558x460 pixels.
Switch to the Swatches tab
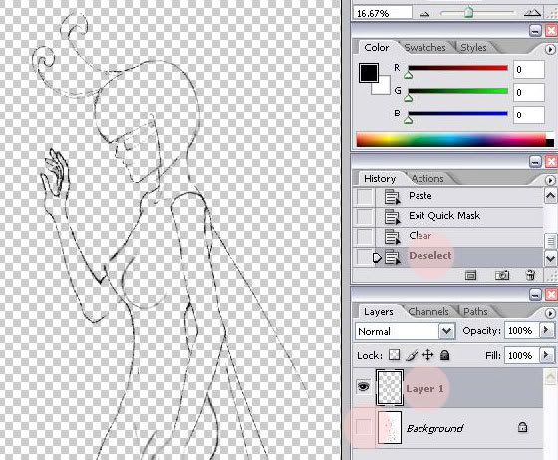click(424, 47)
